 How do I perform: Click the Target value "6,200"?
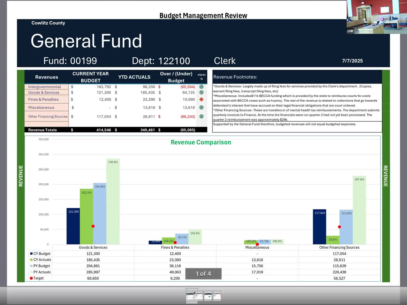coord(175,278)
